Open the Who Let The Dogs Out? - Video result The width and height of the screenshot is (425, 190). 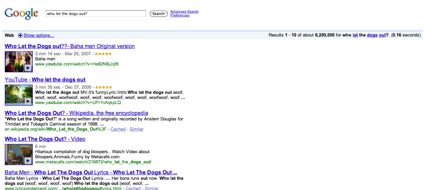45,139
